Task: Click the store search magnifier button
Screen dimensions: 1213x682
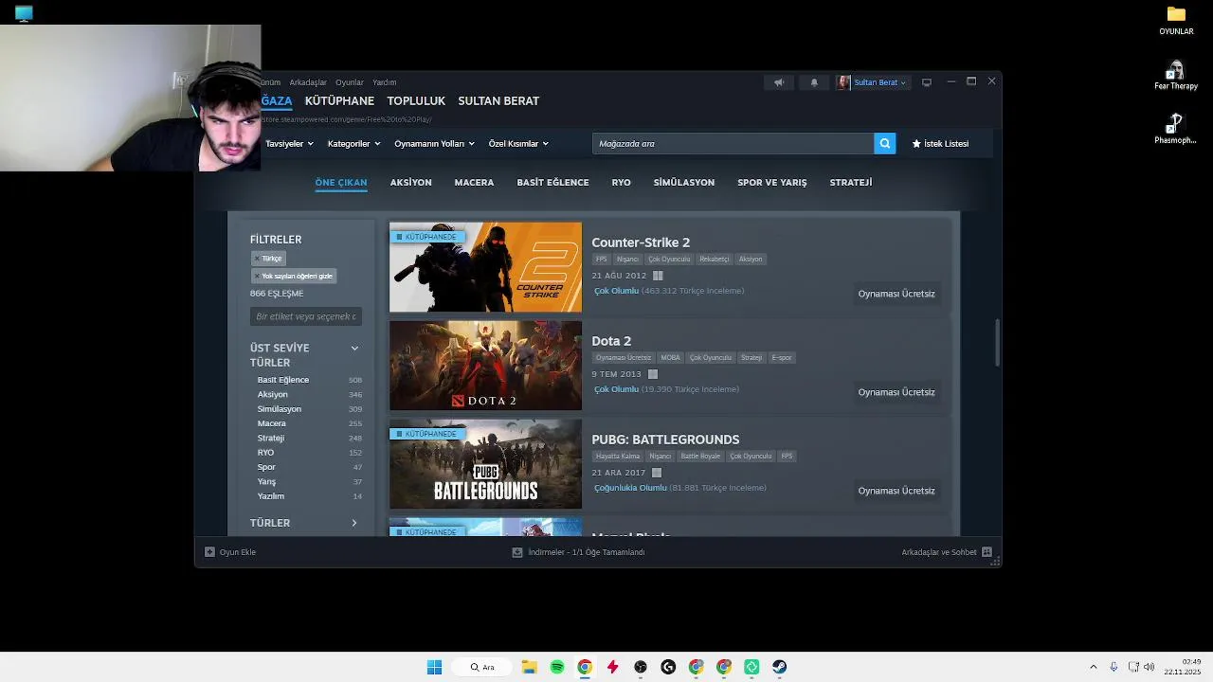Action: (x=885, y=144)
